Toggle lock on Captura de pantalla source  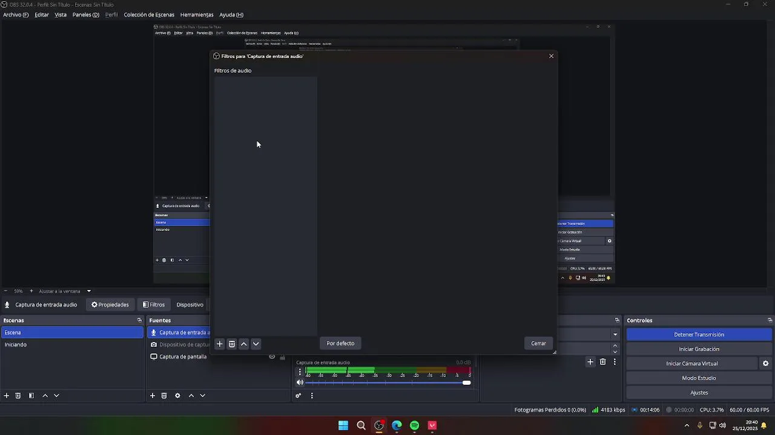(x=282, y=357)
